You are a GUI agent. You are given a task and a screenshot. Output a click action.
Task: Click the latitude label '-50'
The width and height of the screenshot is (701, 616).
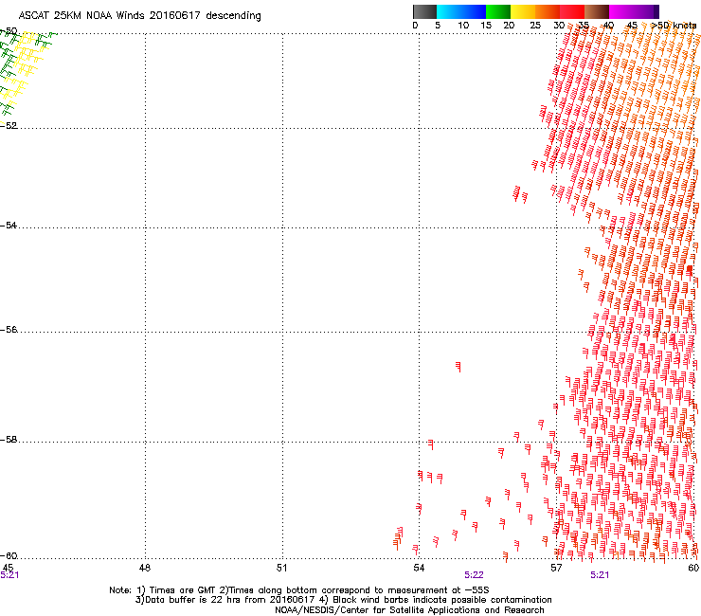click(9, 31)
